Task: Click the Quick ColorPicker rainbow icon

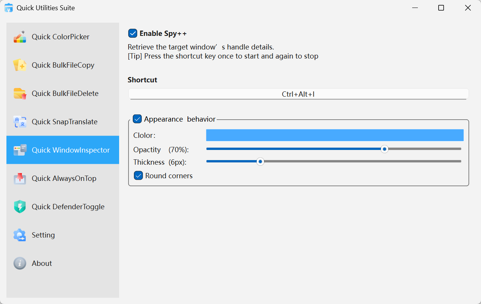Action: (20, 37)
